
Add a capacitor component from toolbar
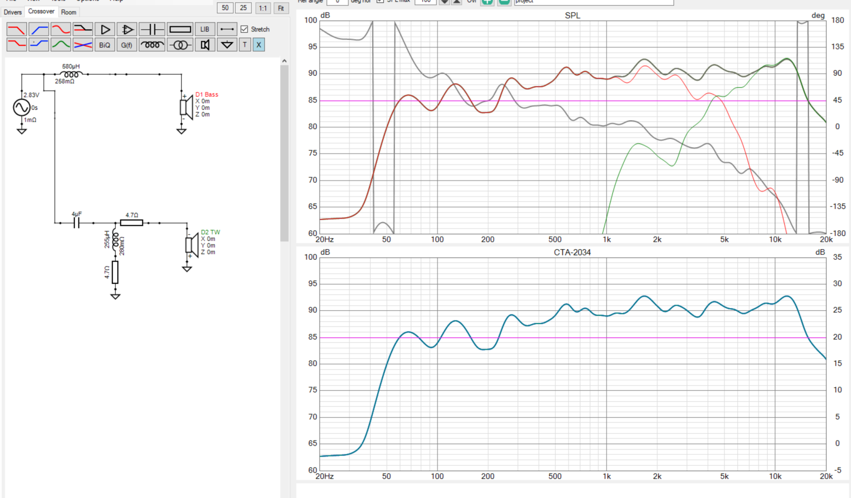[x=151, y=29]
